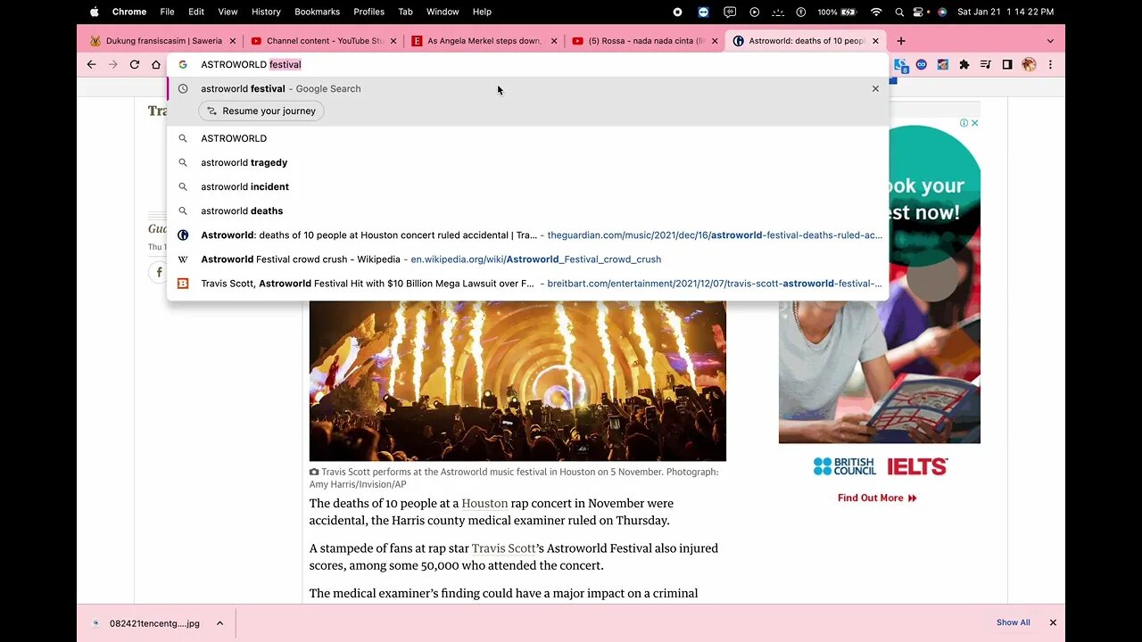Image resolution: width=1142 pixels, height=642 pixels.
Task: Open the Guardian Astroworld deaths suggestion
Action: [x=527, y=235]
